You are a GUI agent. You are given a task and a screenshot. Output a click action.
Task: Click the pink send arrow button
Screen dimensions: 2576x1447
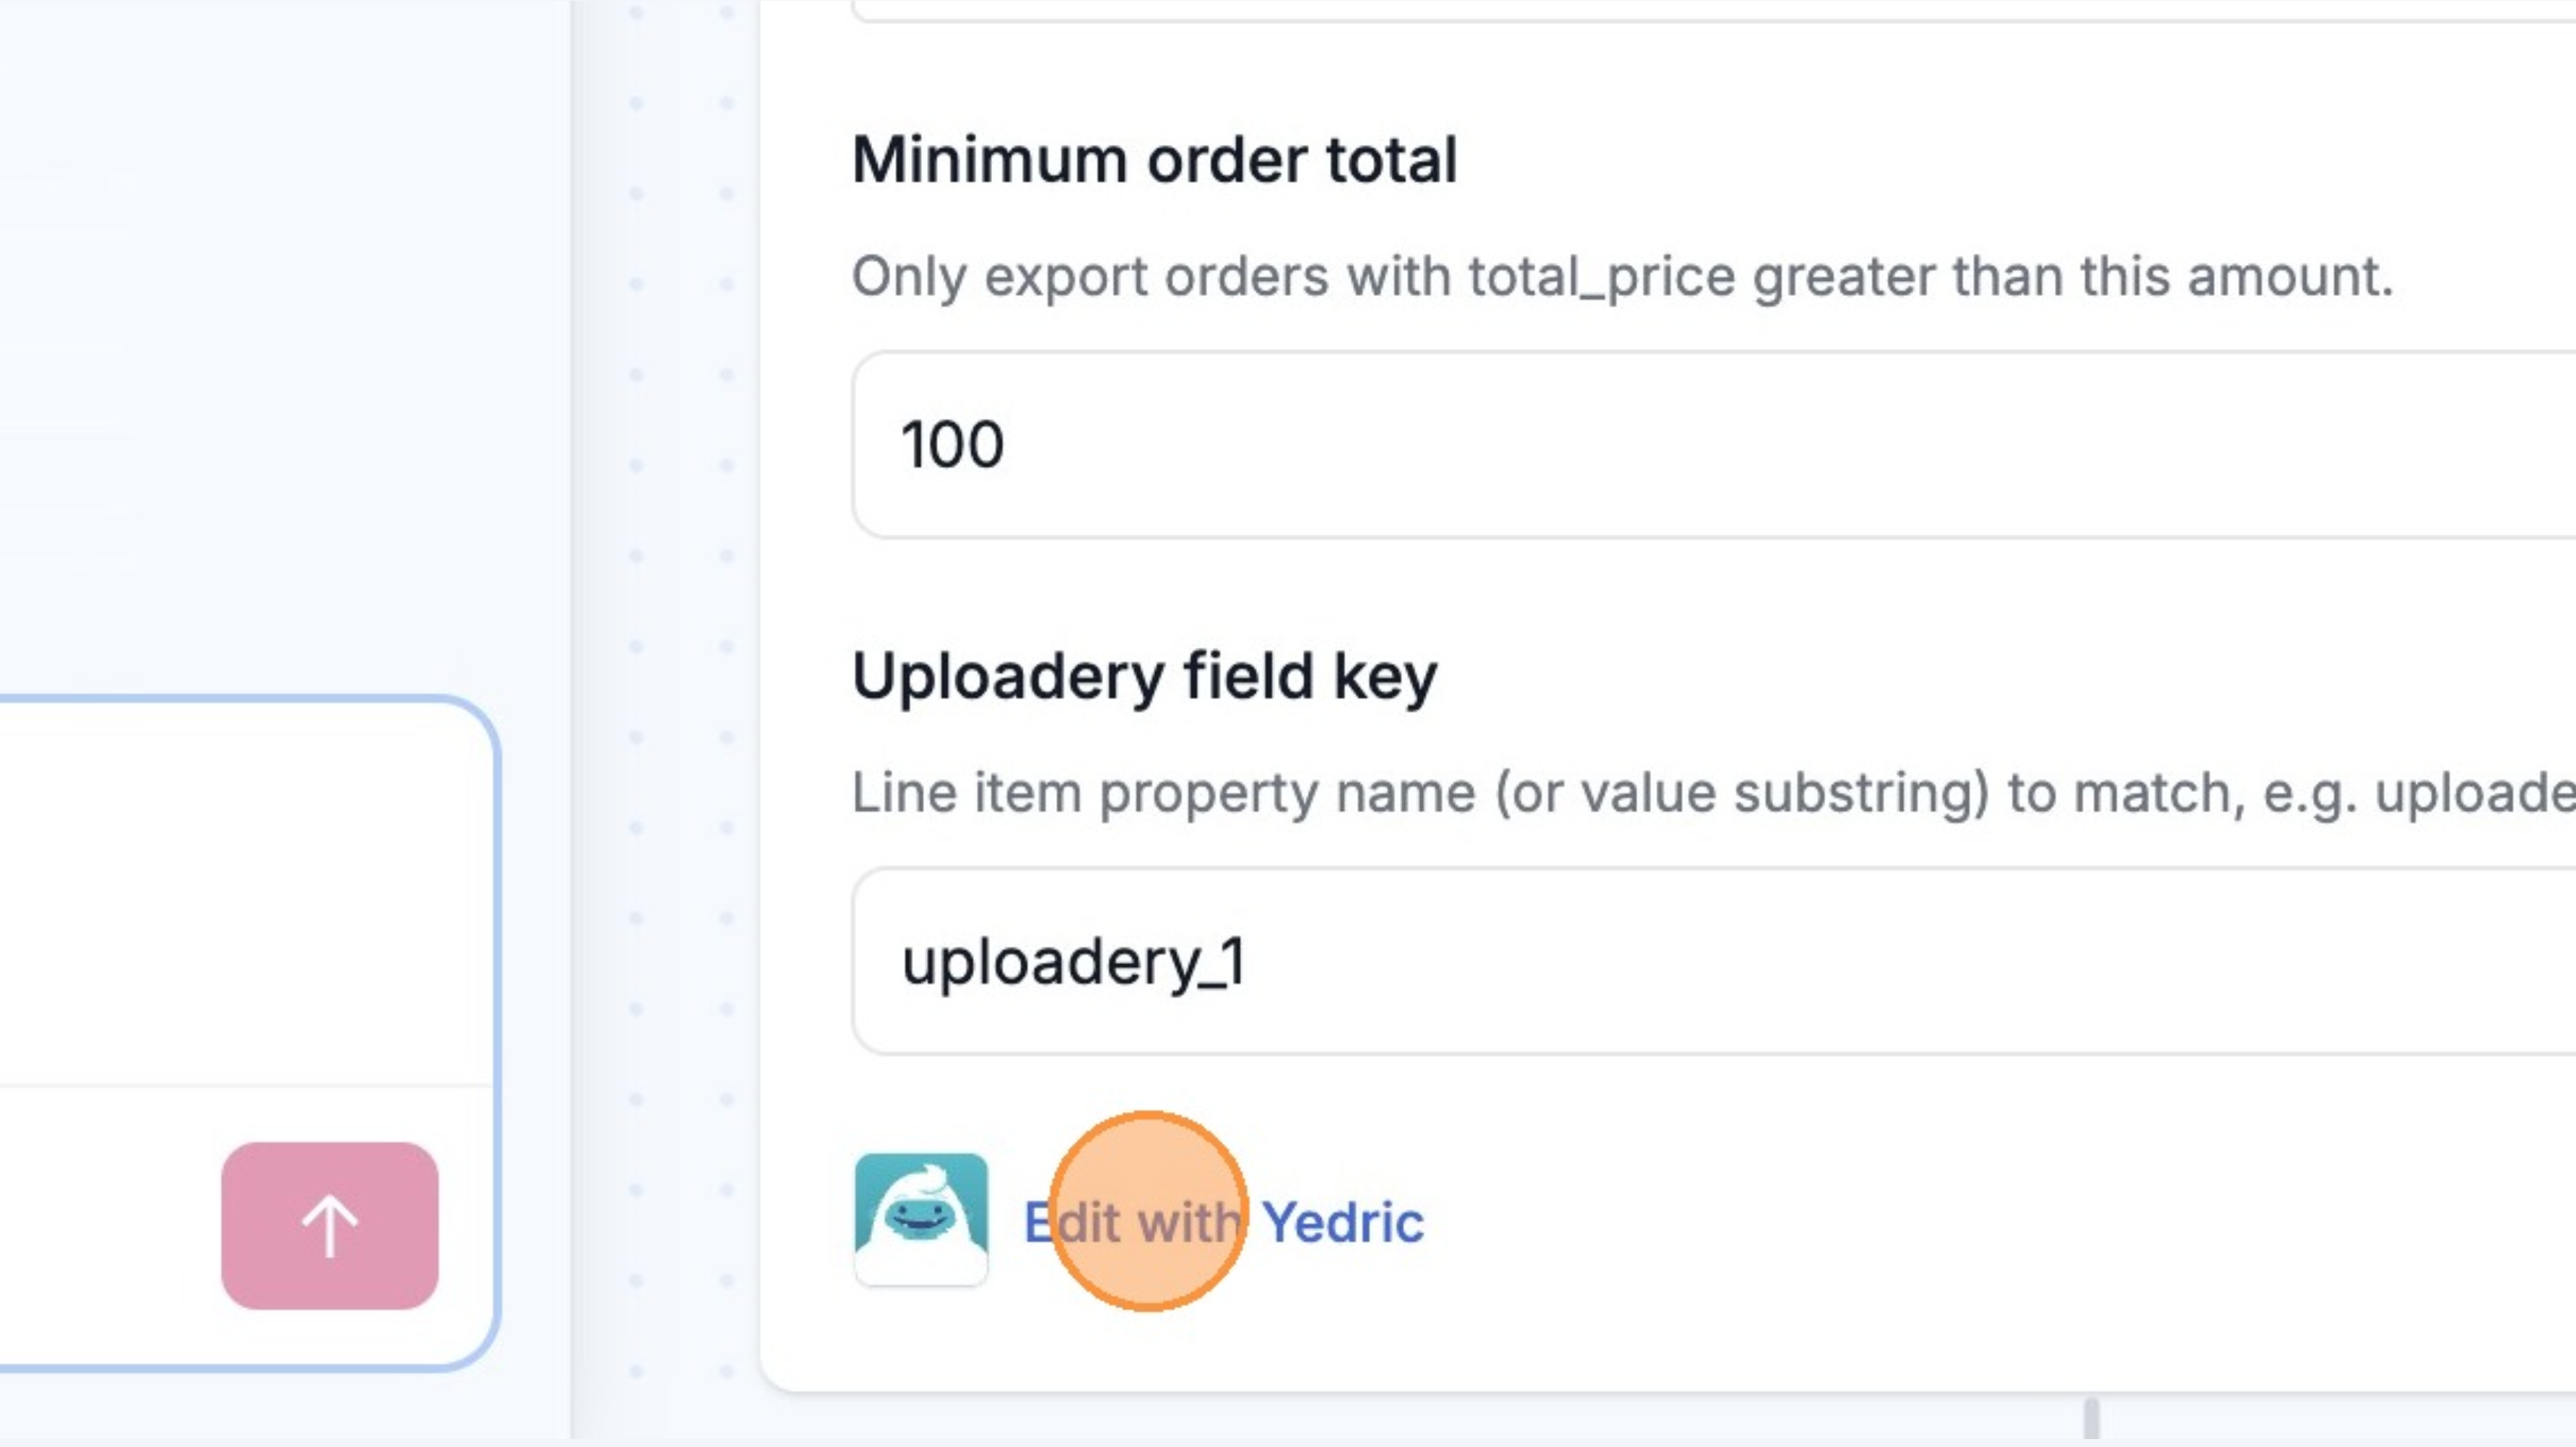pyautogui.click(x=329, y=1225)
